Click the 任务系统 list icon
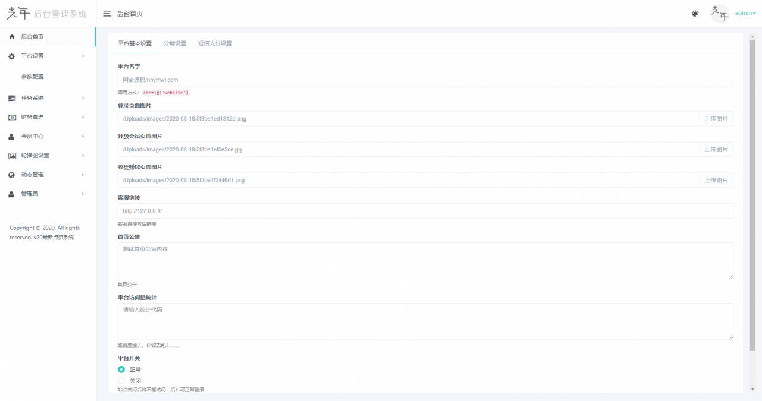 coord(12,98)
